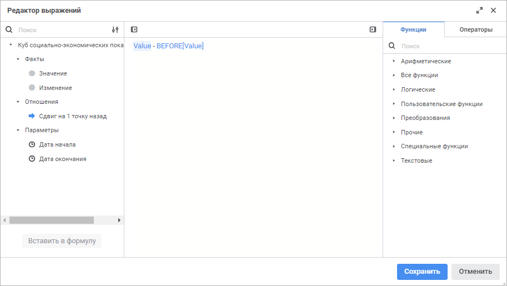Switch to the Операторы tab
Screen dimensions: 507x286
coord(475,30)
